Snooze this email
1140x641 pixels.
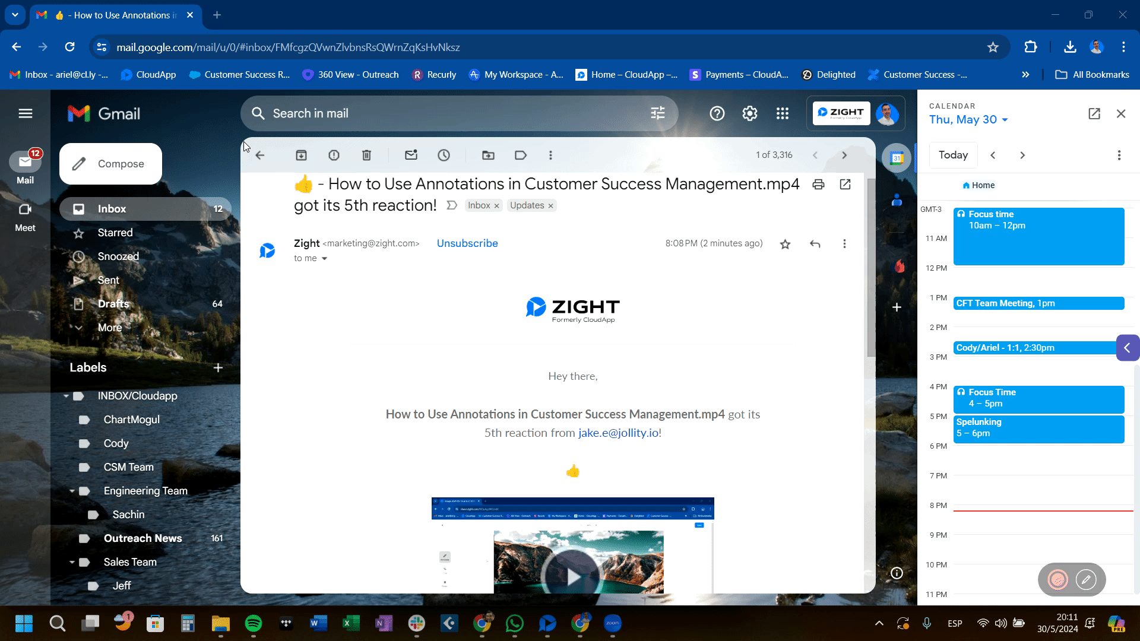point(444,155)
